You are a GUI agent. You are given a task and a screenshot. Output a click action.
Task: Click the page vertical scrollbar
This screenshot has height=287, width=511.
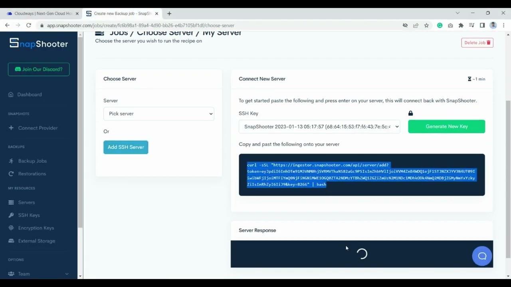tap(508, 178)
